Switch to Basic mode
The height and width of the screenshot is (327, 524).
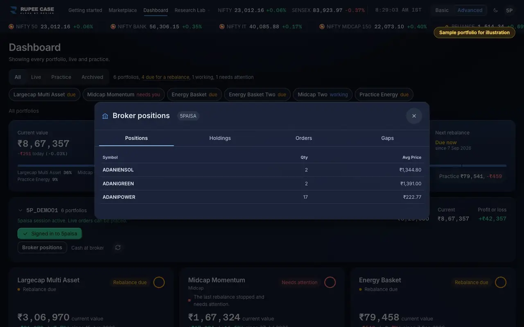442,10
